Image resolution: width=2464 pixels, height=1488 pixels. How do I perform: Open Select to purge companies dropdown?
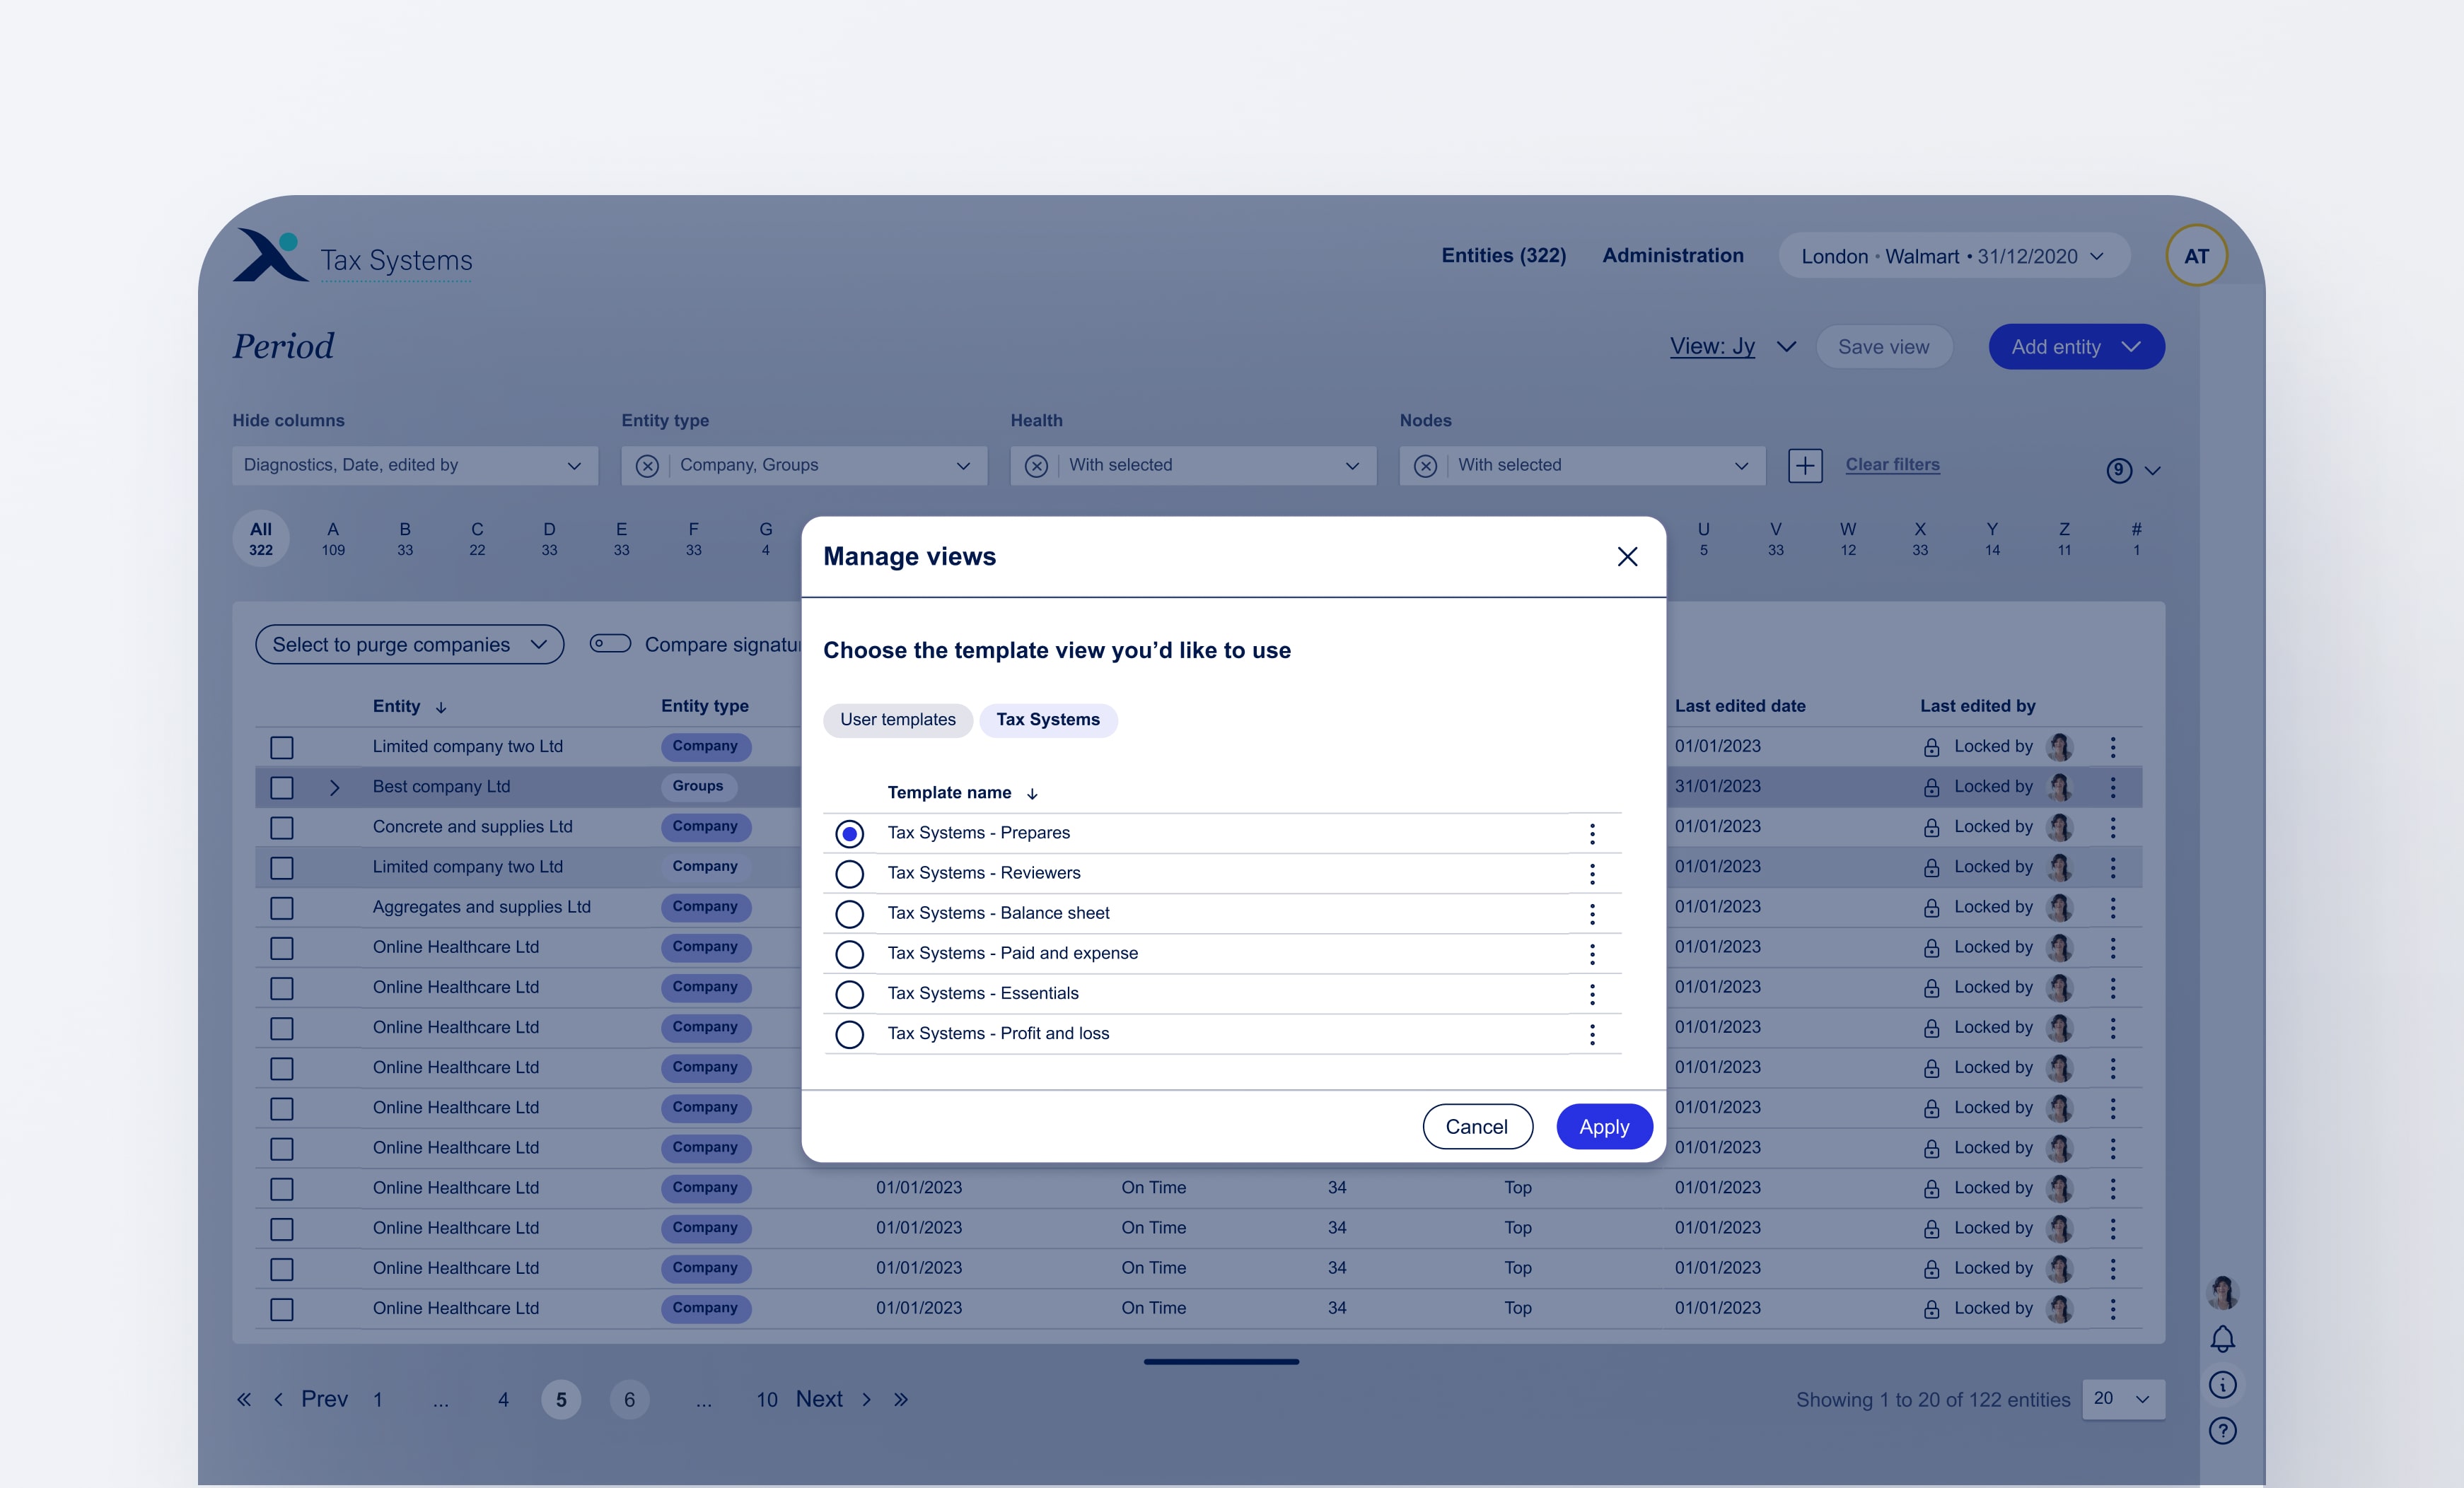(x=409, y=645)
